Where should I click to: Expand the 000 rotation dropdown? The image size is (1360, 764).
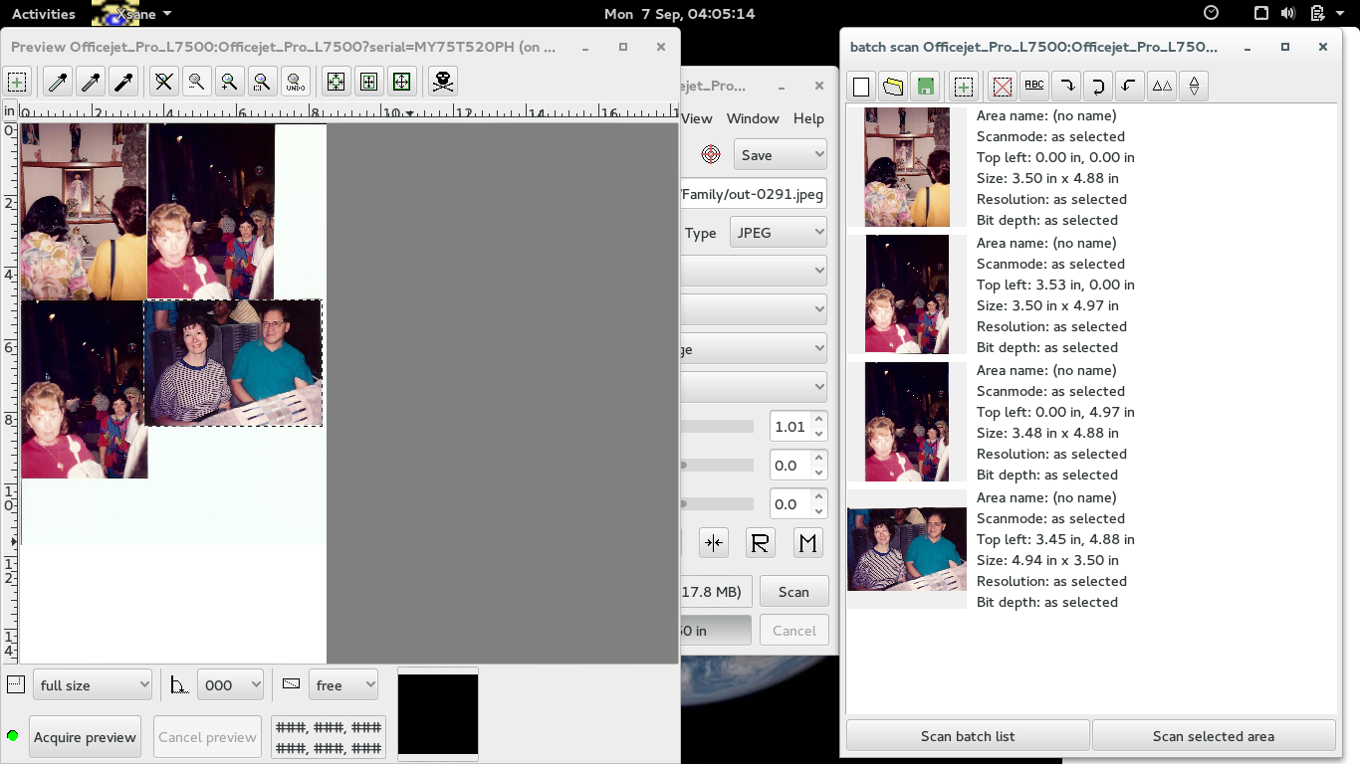click(x=230, y=684)
